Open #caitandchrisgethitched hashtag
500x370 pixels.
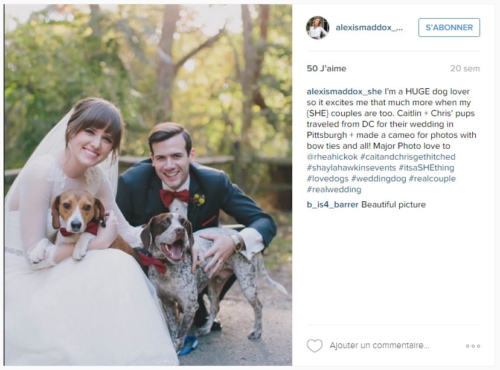click(x=408, y=157)
